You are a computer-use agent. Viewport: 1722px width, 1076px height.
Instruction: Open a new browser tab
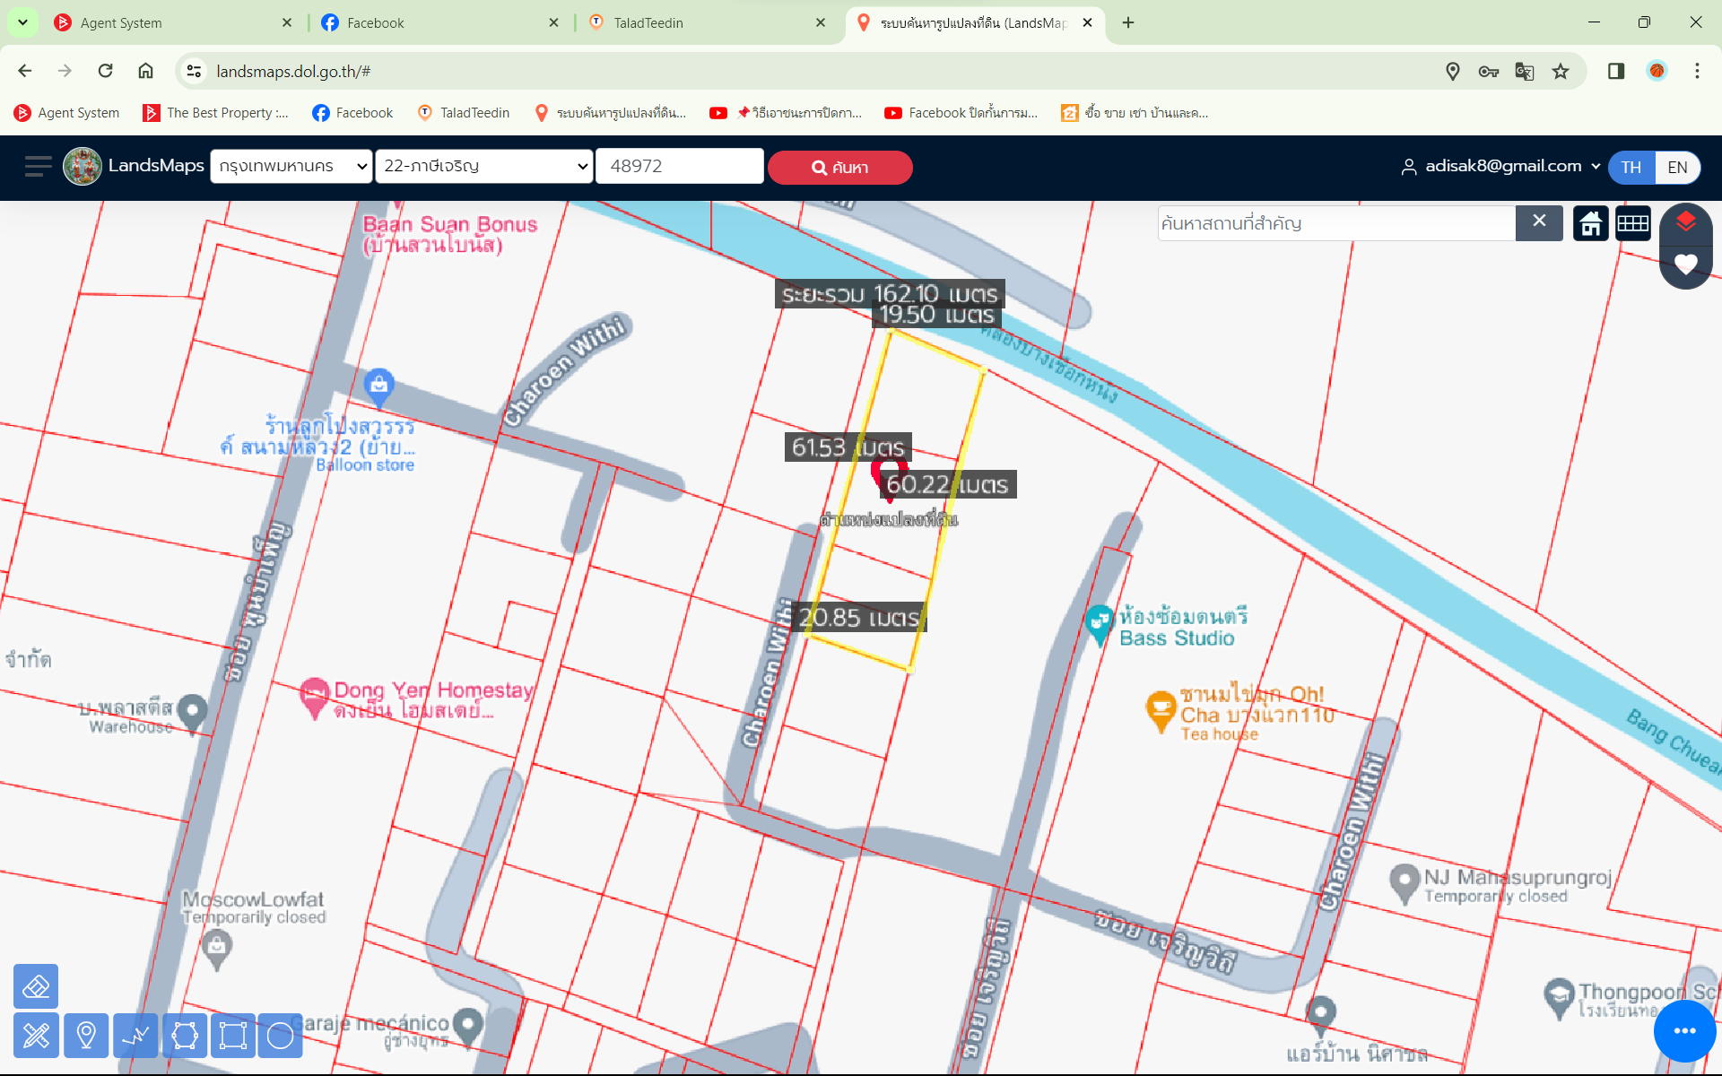1128,22
